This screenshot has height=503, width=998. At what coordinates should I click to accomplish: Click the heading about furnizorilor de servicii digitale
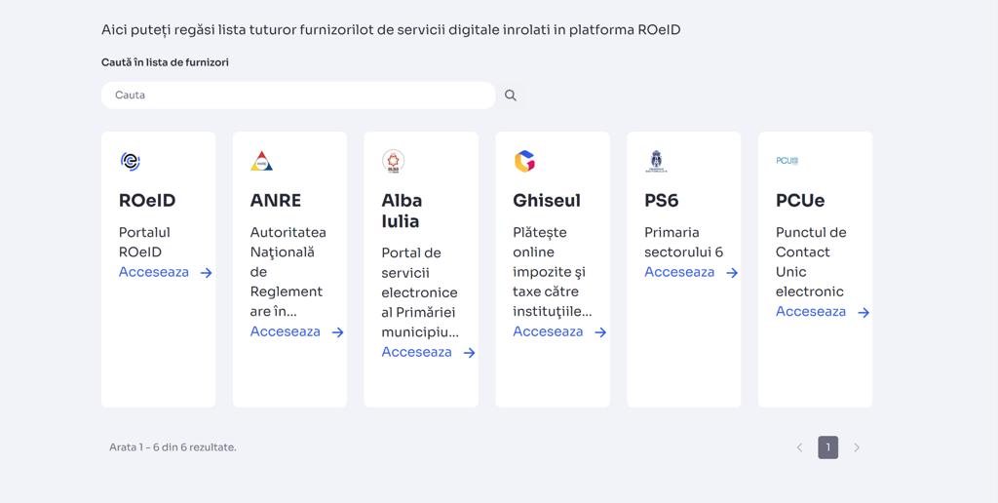(391, 30)
